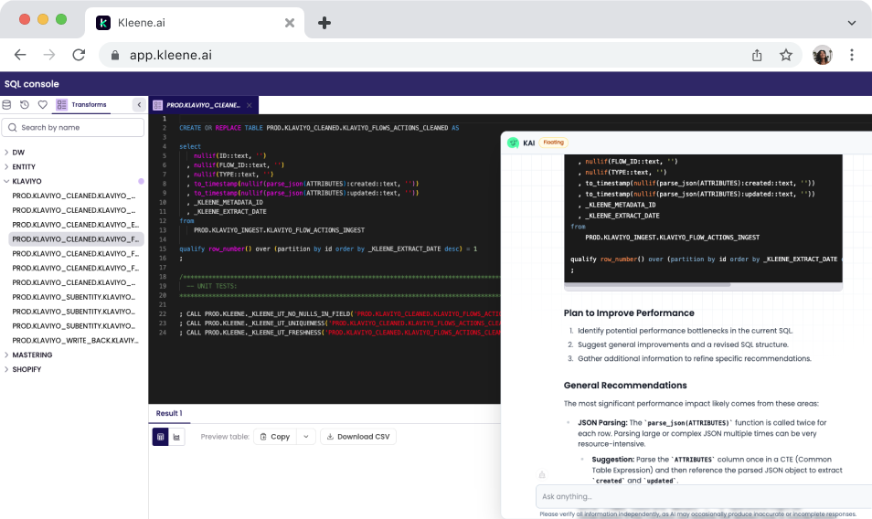The width and height of the screenshot is (872, 519).
Task: Open the tab search chevron dropdown
Action: pos(851,23)
